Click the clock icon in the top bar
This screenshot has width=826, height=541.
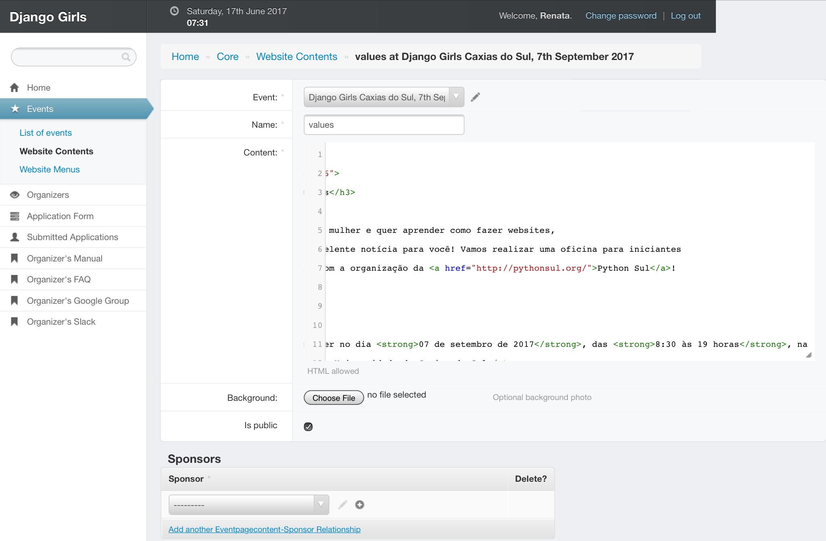click(174, 11)
